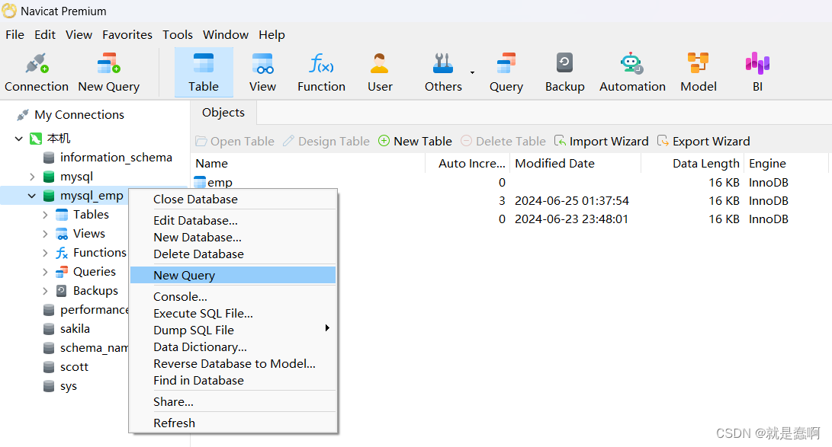Screen dimensions: 832x447
Task: Open the BI toolbar icon
Action: tap(757, 63)
